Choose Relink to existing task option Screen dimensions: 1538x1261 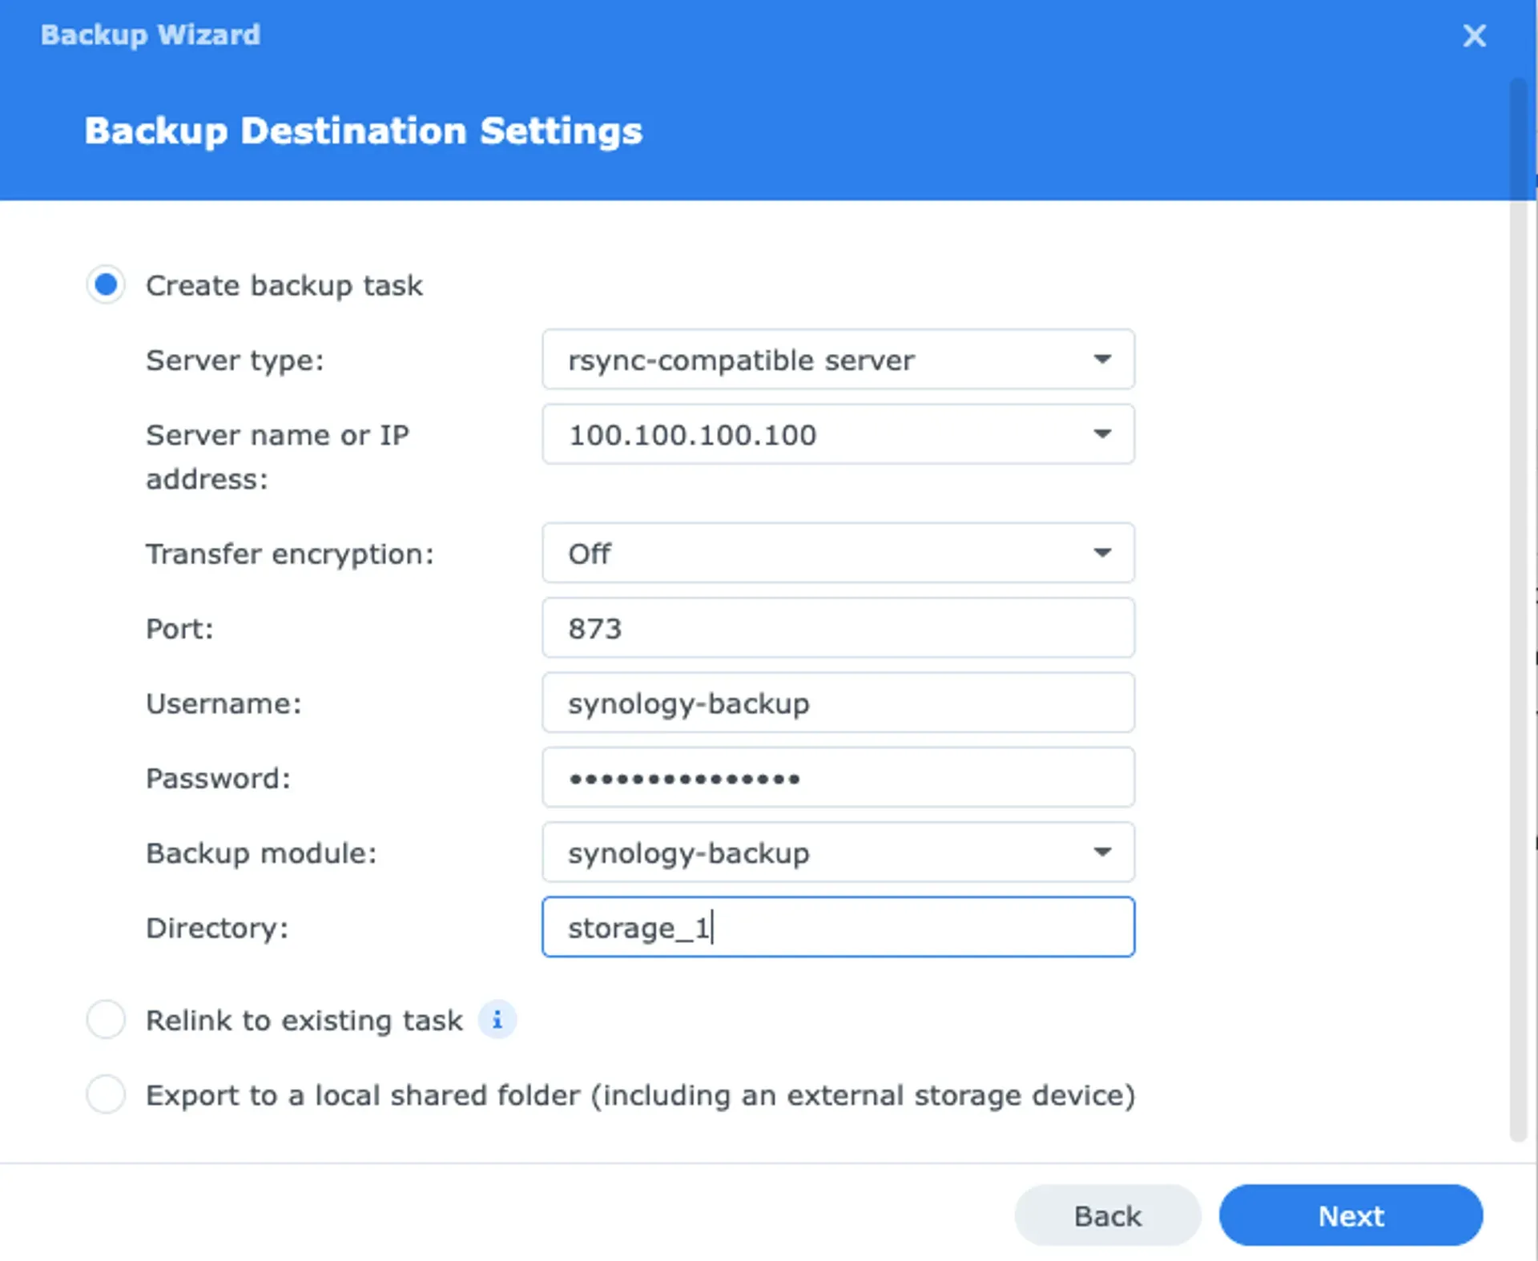[105, 1019]
